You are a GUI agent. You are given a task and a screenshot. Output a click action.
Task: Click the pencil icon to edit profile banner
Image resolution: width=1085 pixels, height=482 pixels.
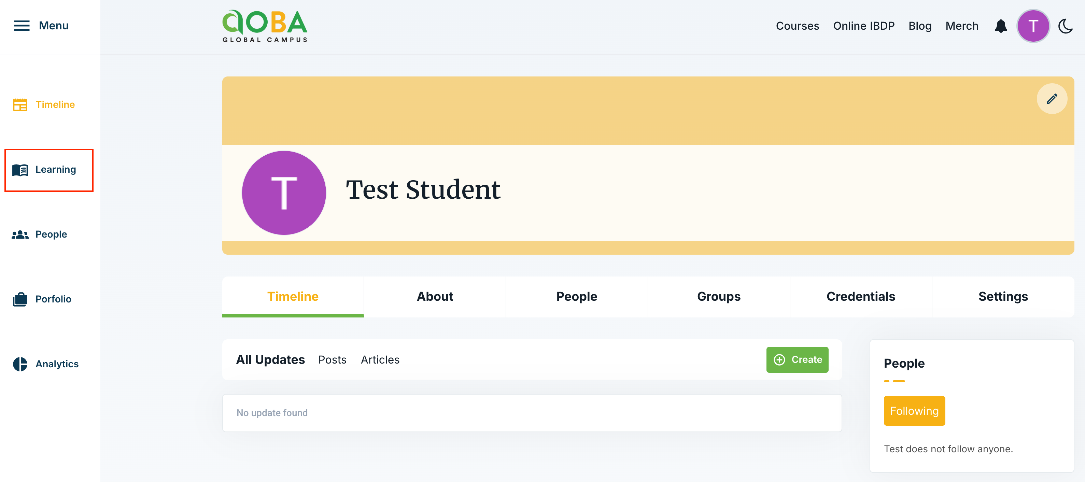tap(1052, 99)
